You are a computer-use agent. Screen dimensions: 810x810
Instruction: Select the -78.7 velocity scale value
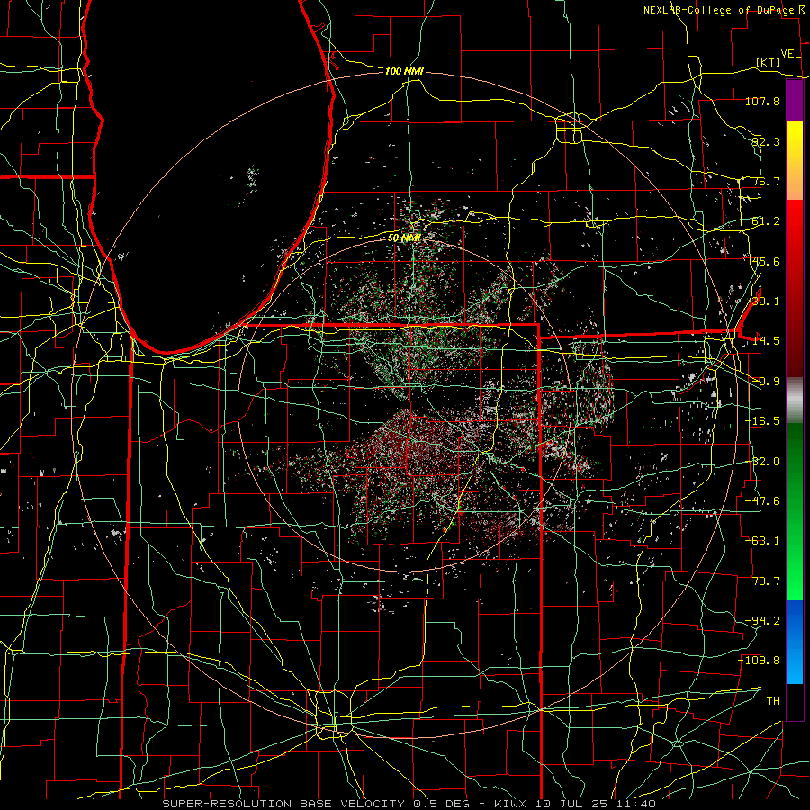762,581
